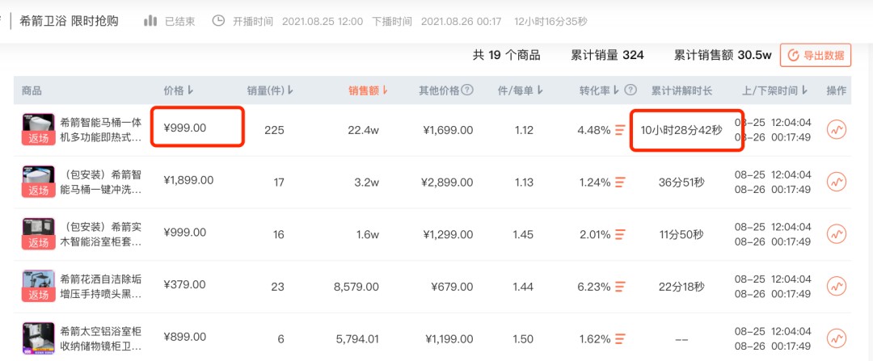Click price ¥1,899.00 cell

[188, 180]
